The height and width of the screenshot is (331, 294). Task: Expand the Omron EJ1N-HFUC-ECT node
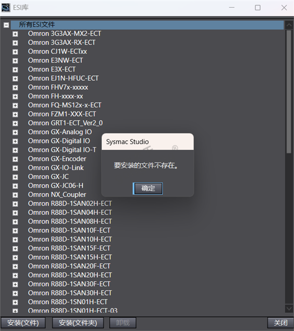click(x=15, y=79)
